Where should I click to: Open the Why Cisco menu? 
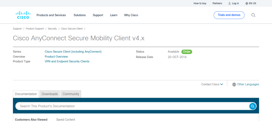pyautogui.click(x=131, y=15)
